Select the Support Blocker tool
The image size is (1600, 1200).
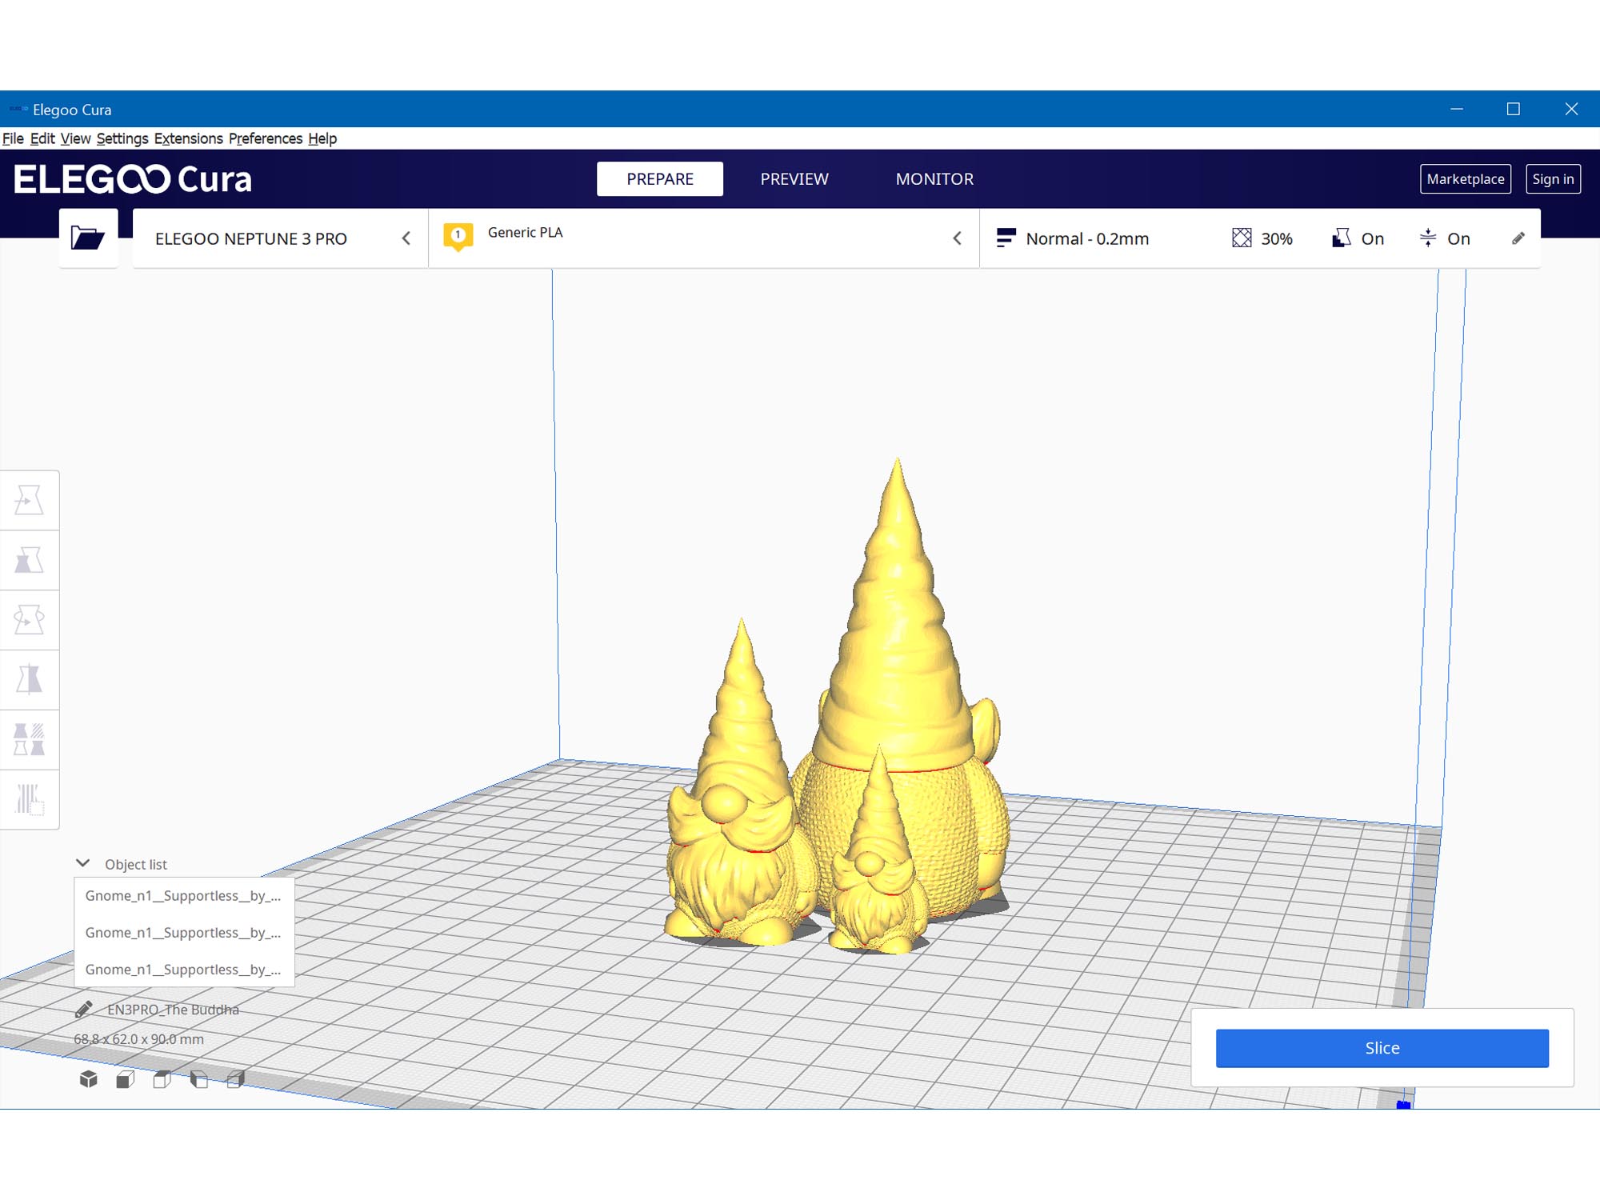(x=30, y=799)
